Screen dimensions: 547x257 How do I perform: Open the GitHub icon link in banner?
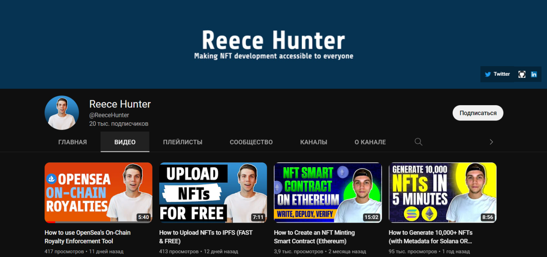point(522,74)
